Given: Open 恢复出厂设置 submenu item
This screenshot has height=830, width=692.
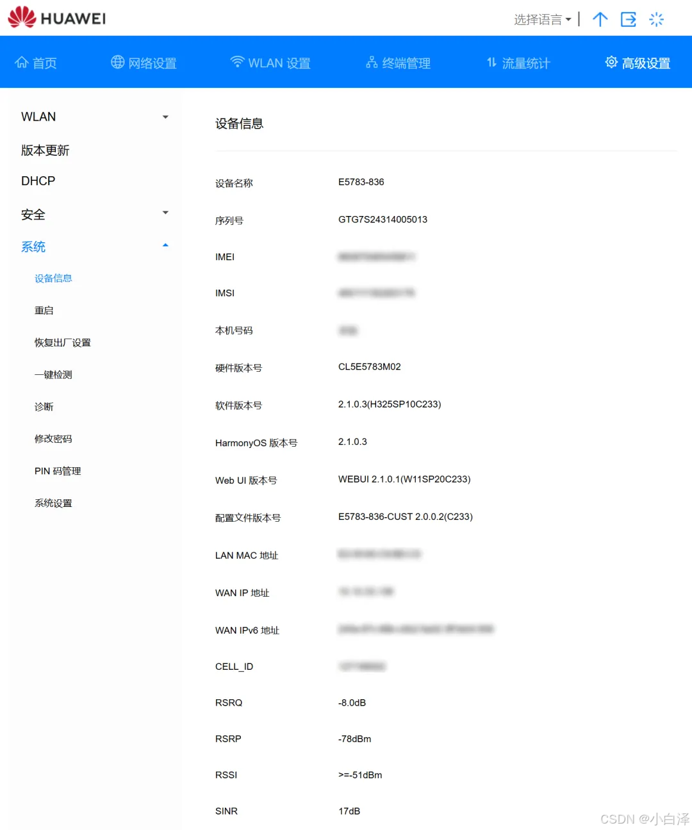Looking at the screenshot, I should (x=63, y=342).
